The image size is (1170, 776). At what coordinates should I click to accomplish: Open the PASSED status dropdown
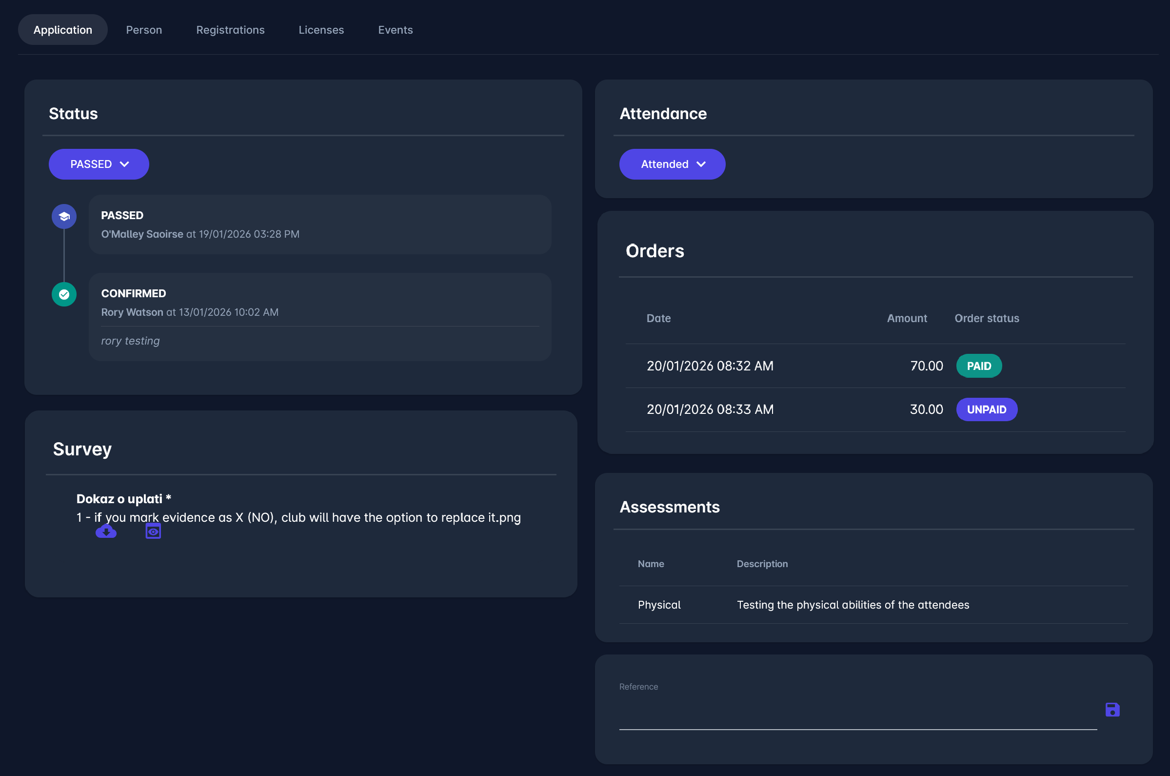99,164
